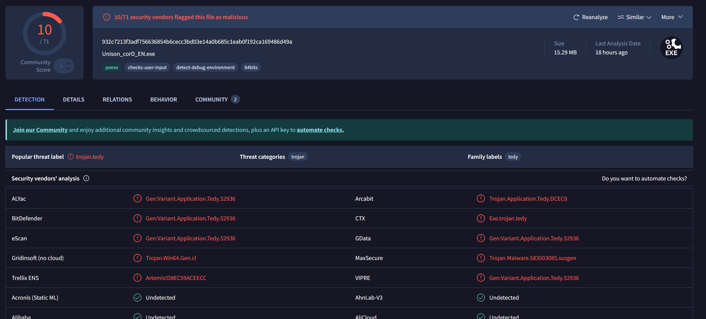Click info icon beside Security vendors' analysis
The height and width of the screenshot is (319, 706).
pyautogui.click(x=86, y=178)
